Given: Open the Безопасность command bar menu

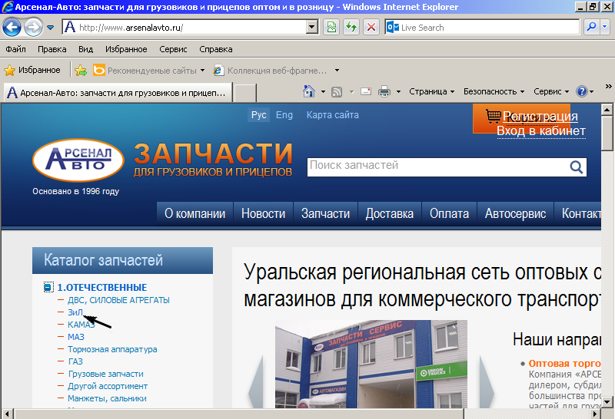Looking at the screenshot, I should pos(494,91).
